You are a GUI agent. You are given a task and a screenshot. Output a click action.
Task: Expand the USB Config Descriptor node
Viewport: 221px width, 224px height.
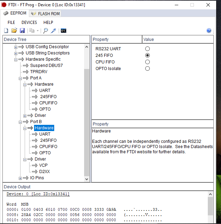[16, 47]
